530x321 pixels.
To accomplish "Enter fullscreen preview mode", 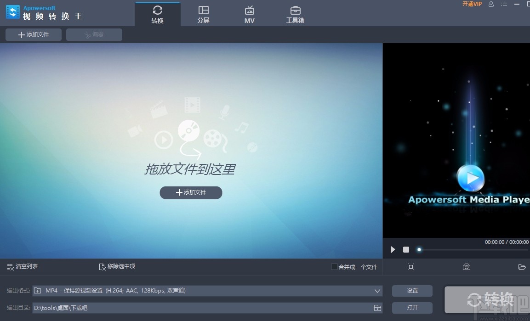I will [410, 267].
